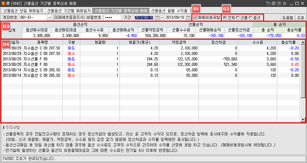This screenshot has height=163, width=307.
Task: Open the gear settings icon in title bar
Action: click(285, 3)
